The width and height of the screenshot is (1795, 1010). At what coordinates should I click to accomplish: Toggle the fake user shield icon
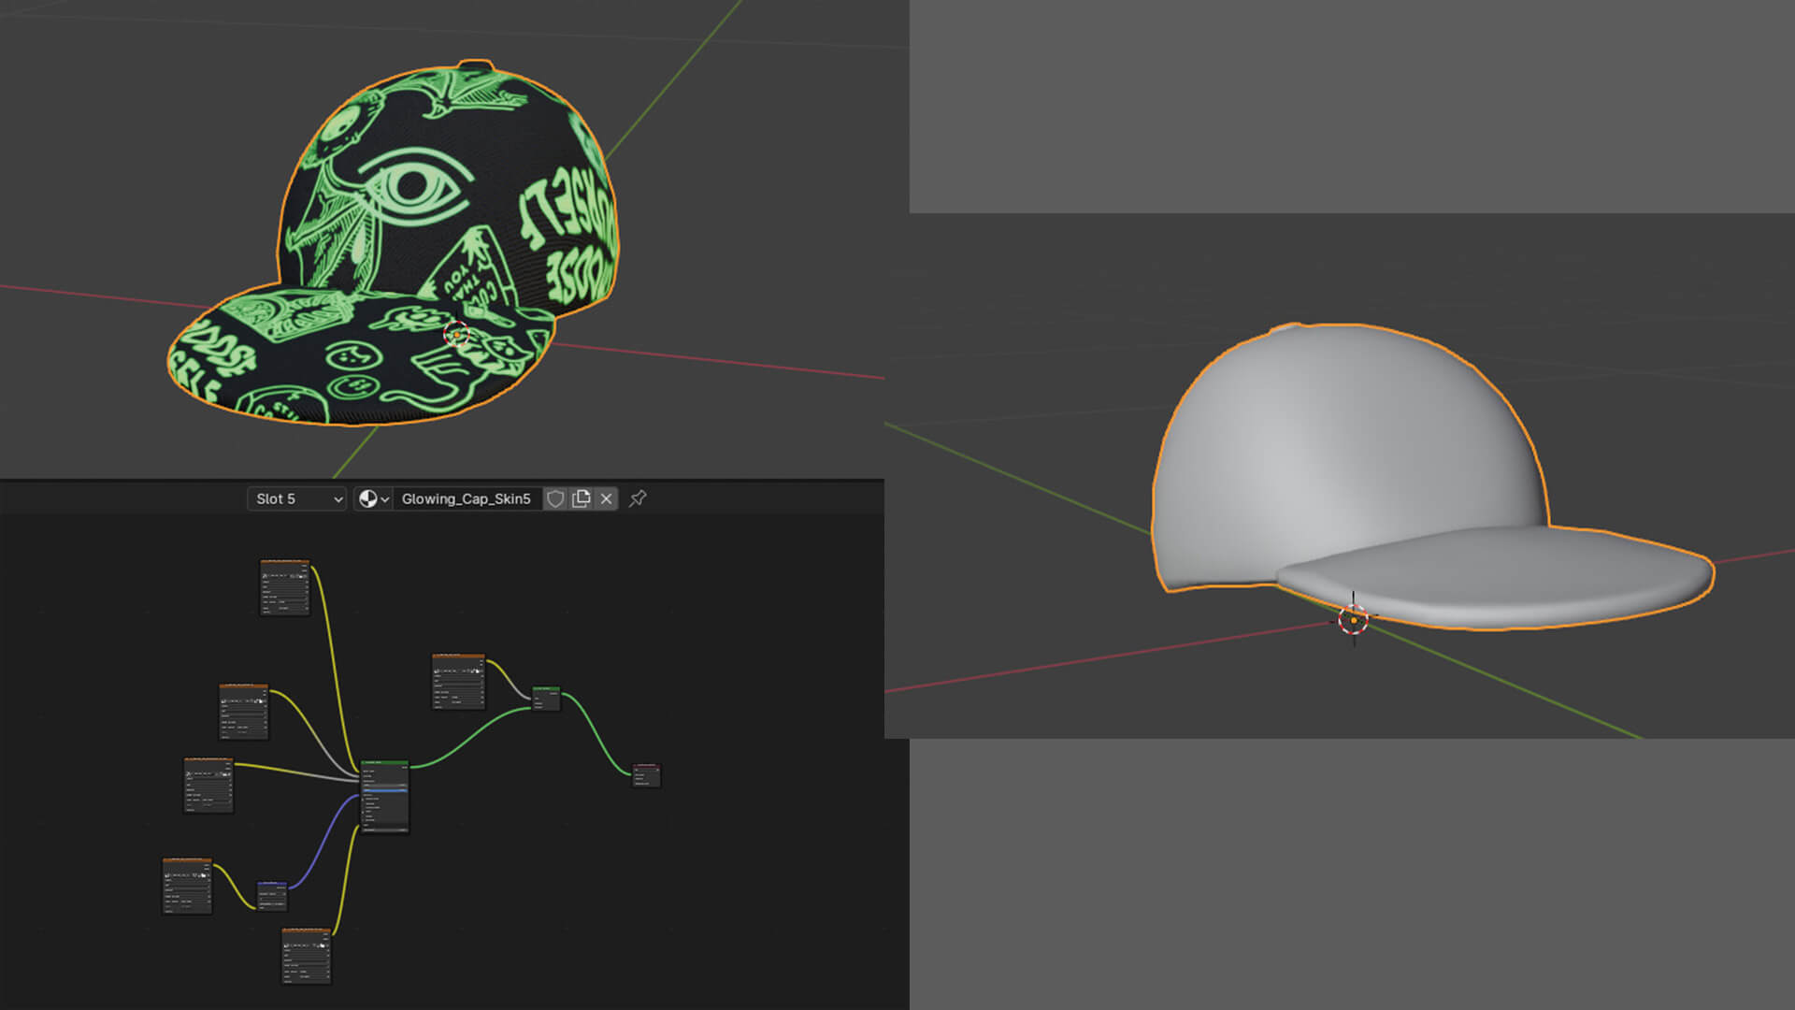(555, 499)
